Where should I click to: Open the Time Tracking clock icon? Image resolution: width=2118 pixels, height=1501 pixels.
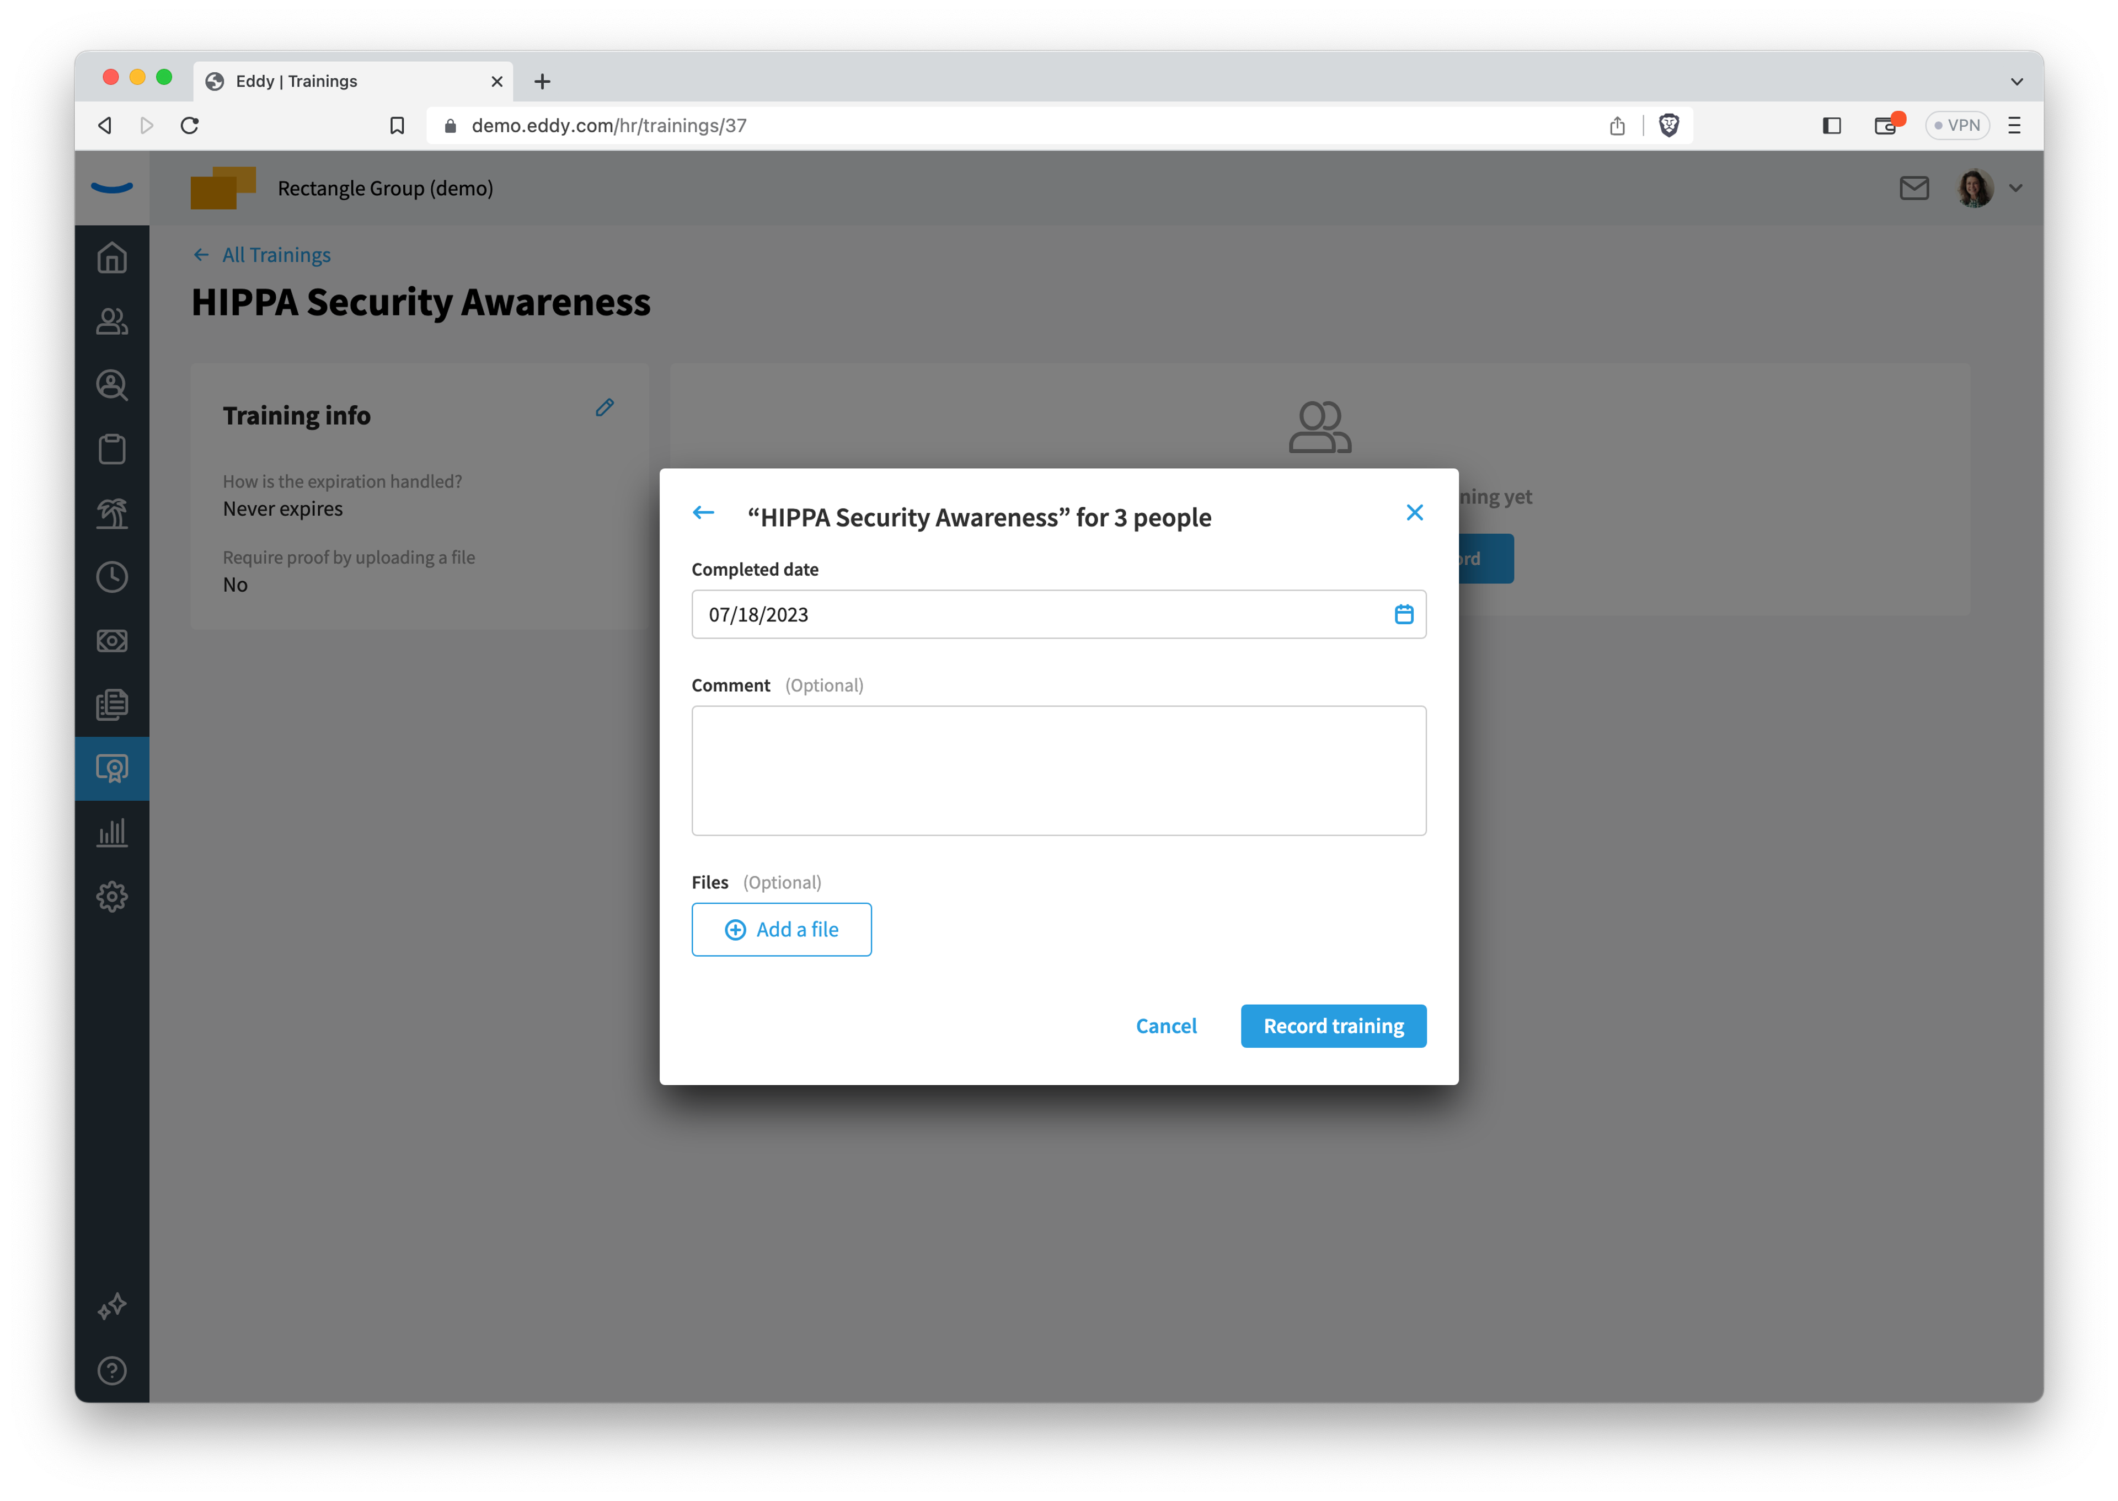[x=112, y=577]
